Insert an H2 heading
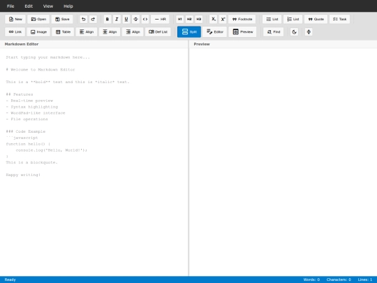 tap(189, 20)
